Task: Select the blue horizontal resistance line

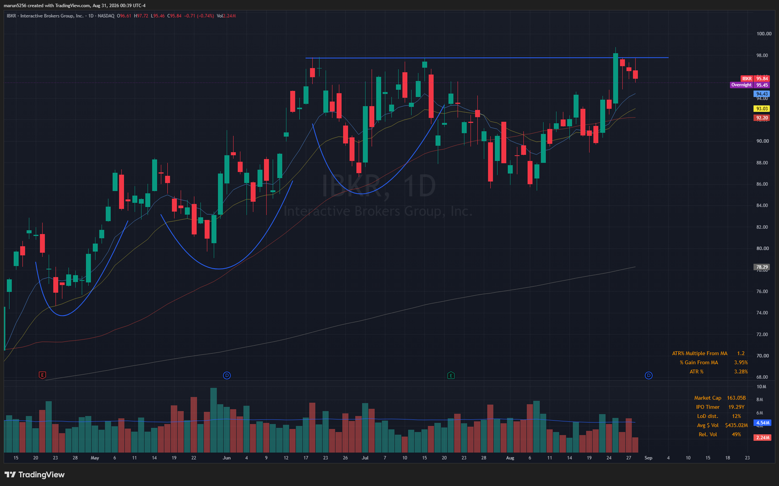Action: [x=487, y=57]
